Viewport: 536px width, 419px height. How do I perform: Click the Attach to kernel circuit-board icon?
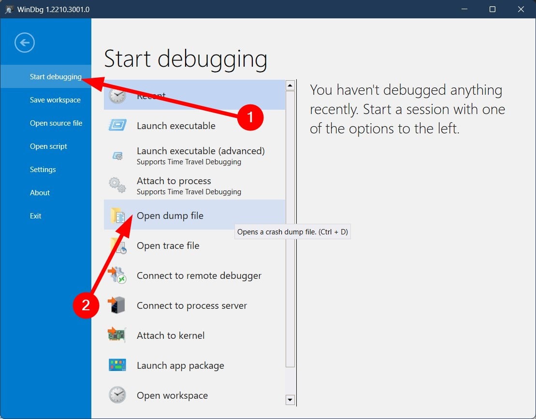click(117, 335)
